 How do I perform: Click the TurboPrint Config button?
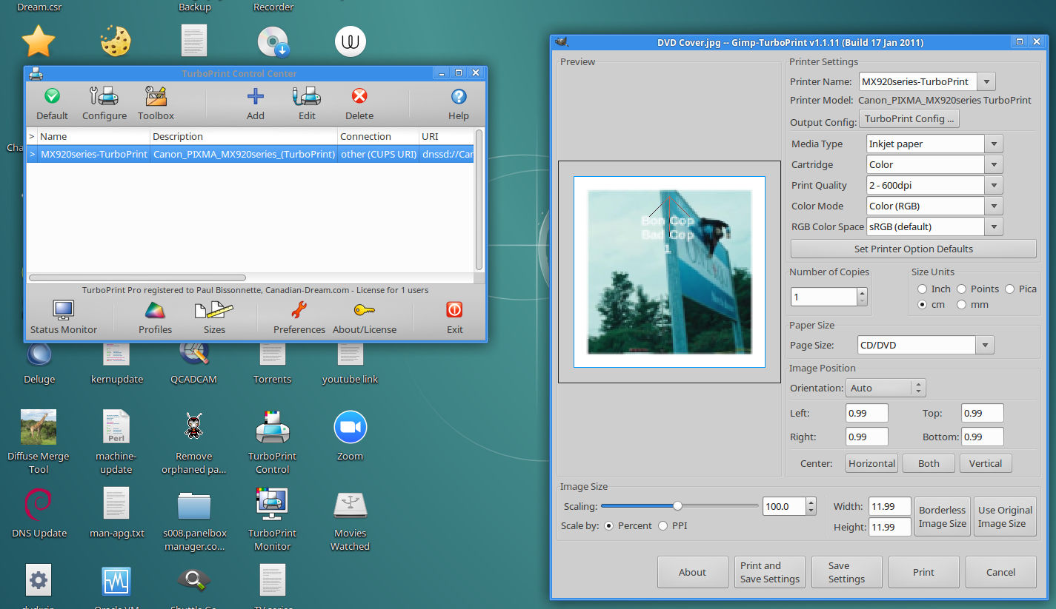(909, 119)
